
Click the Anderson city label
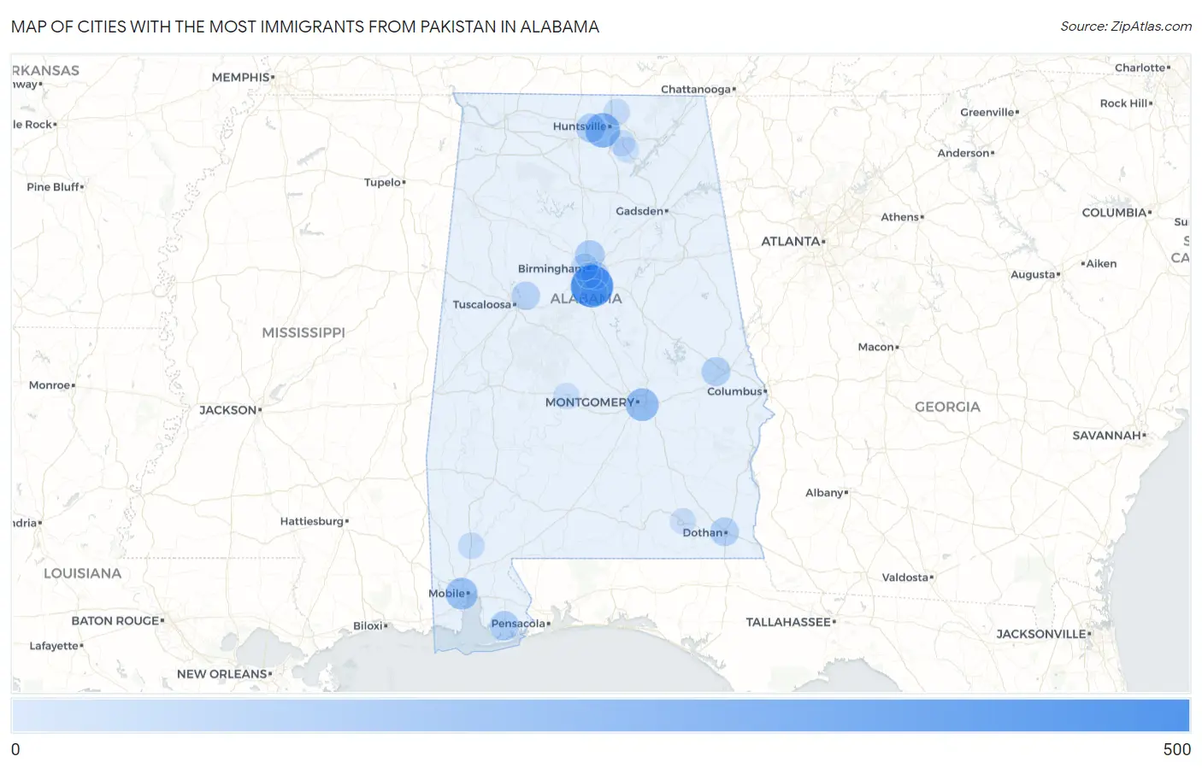[963, 154]
